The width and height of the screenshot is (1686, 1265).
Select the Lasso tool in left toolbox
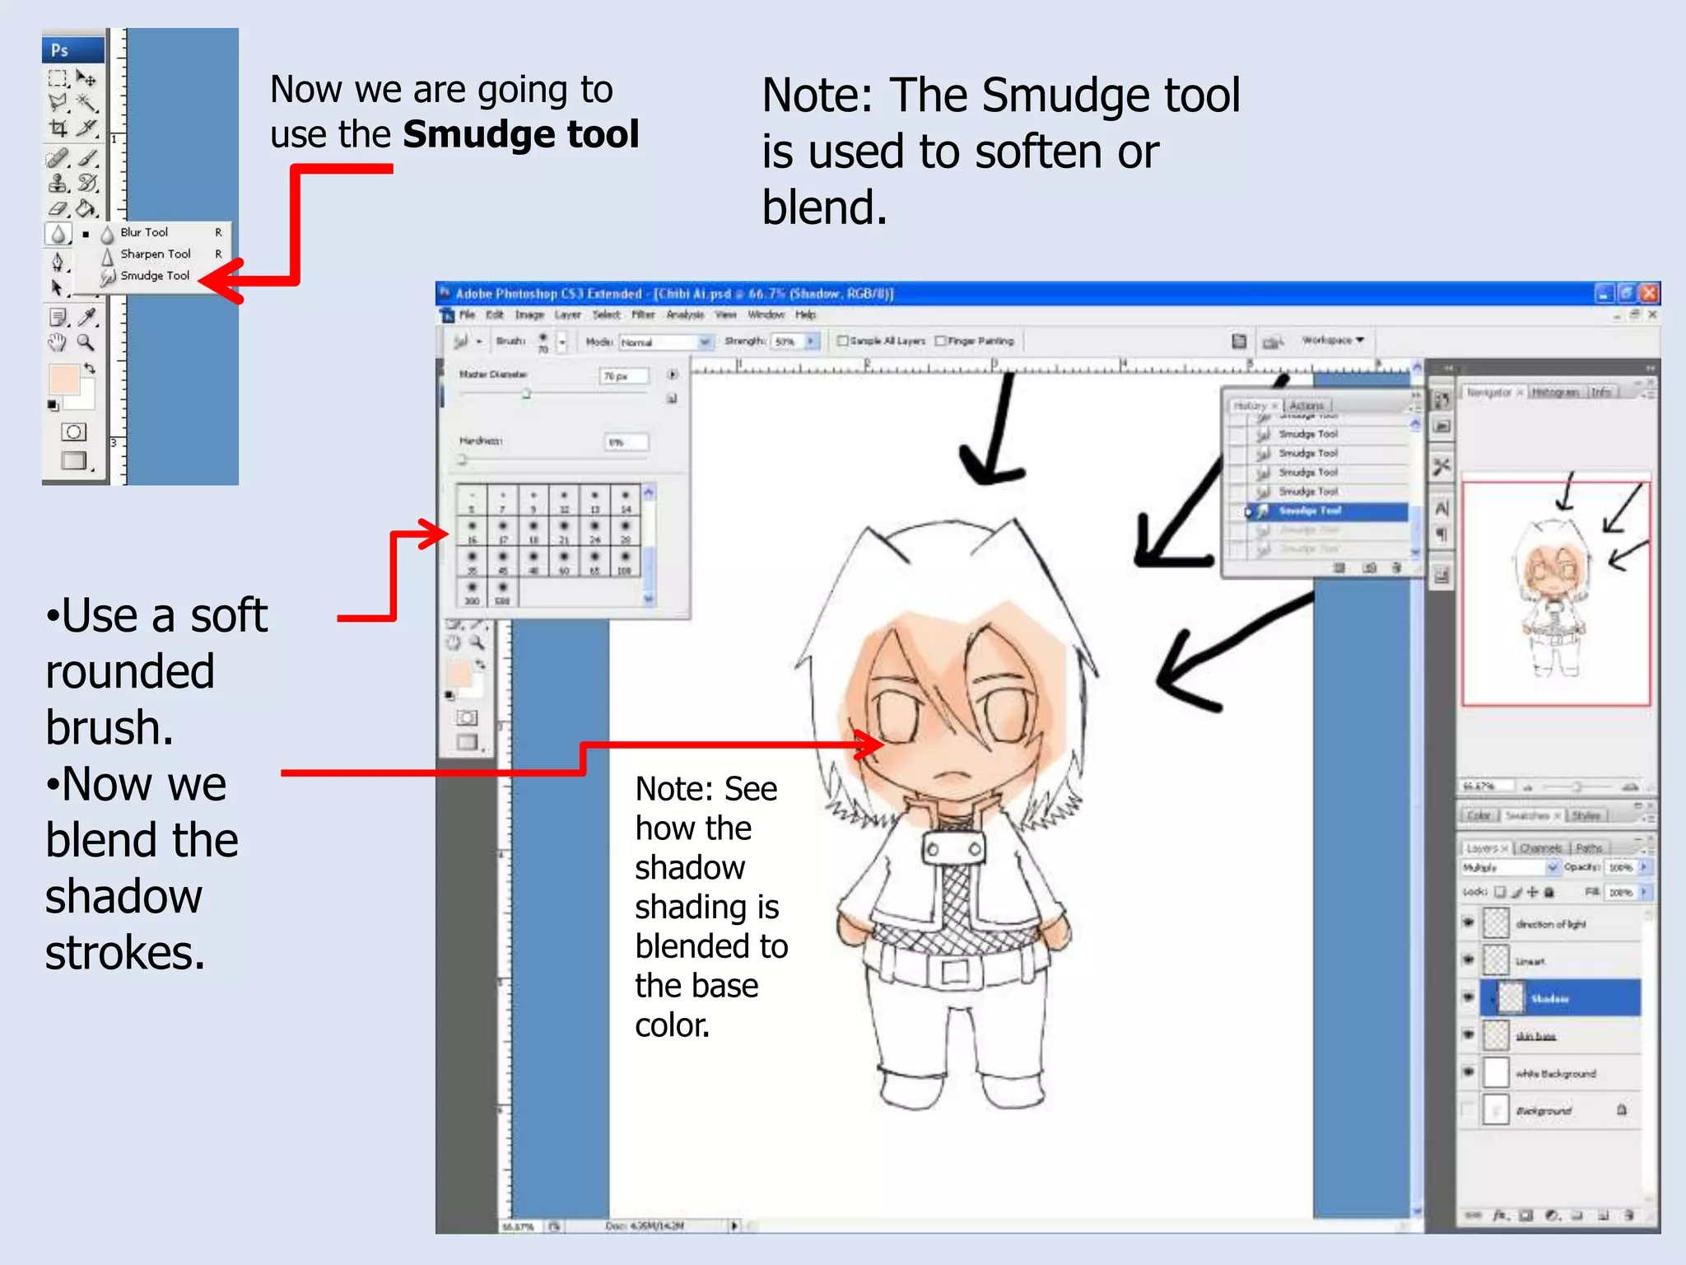click(58, 103)
